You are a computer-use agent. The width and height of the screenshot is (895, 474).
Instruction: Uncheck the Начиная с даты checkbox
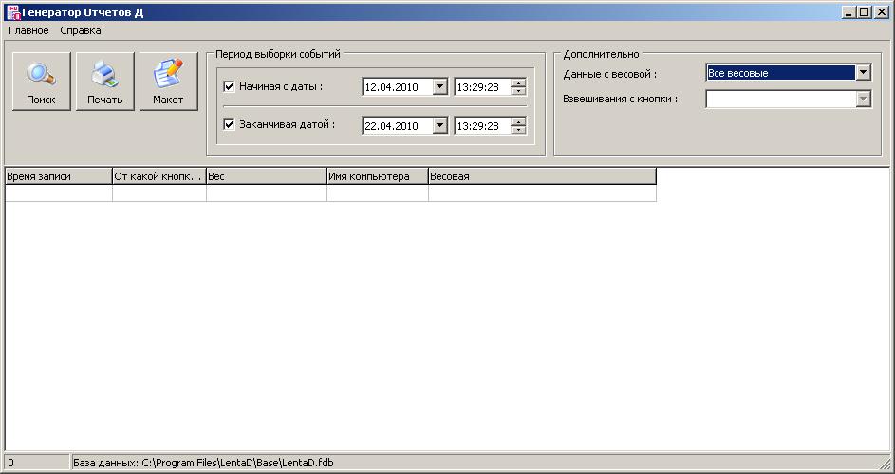(x=229, y=86)
